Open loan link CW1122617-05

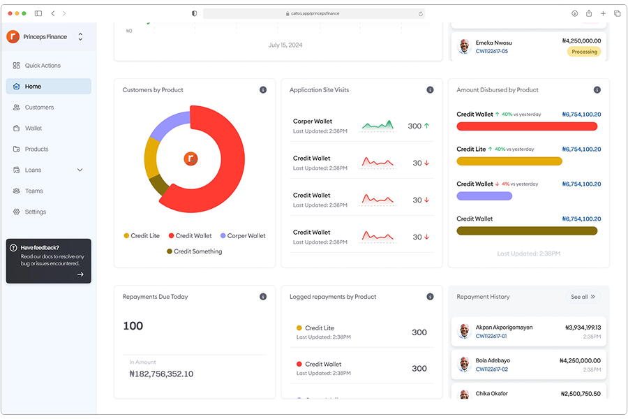tap(491, 52)
